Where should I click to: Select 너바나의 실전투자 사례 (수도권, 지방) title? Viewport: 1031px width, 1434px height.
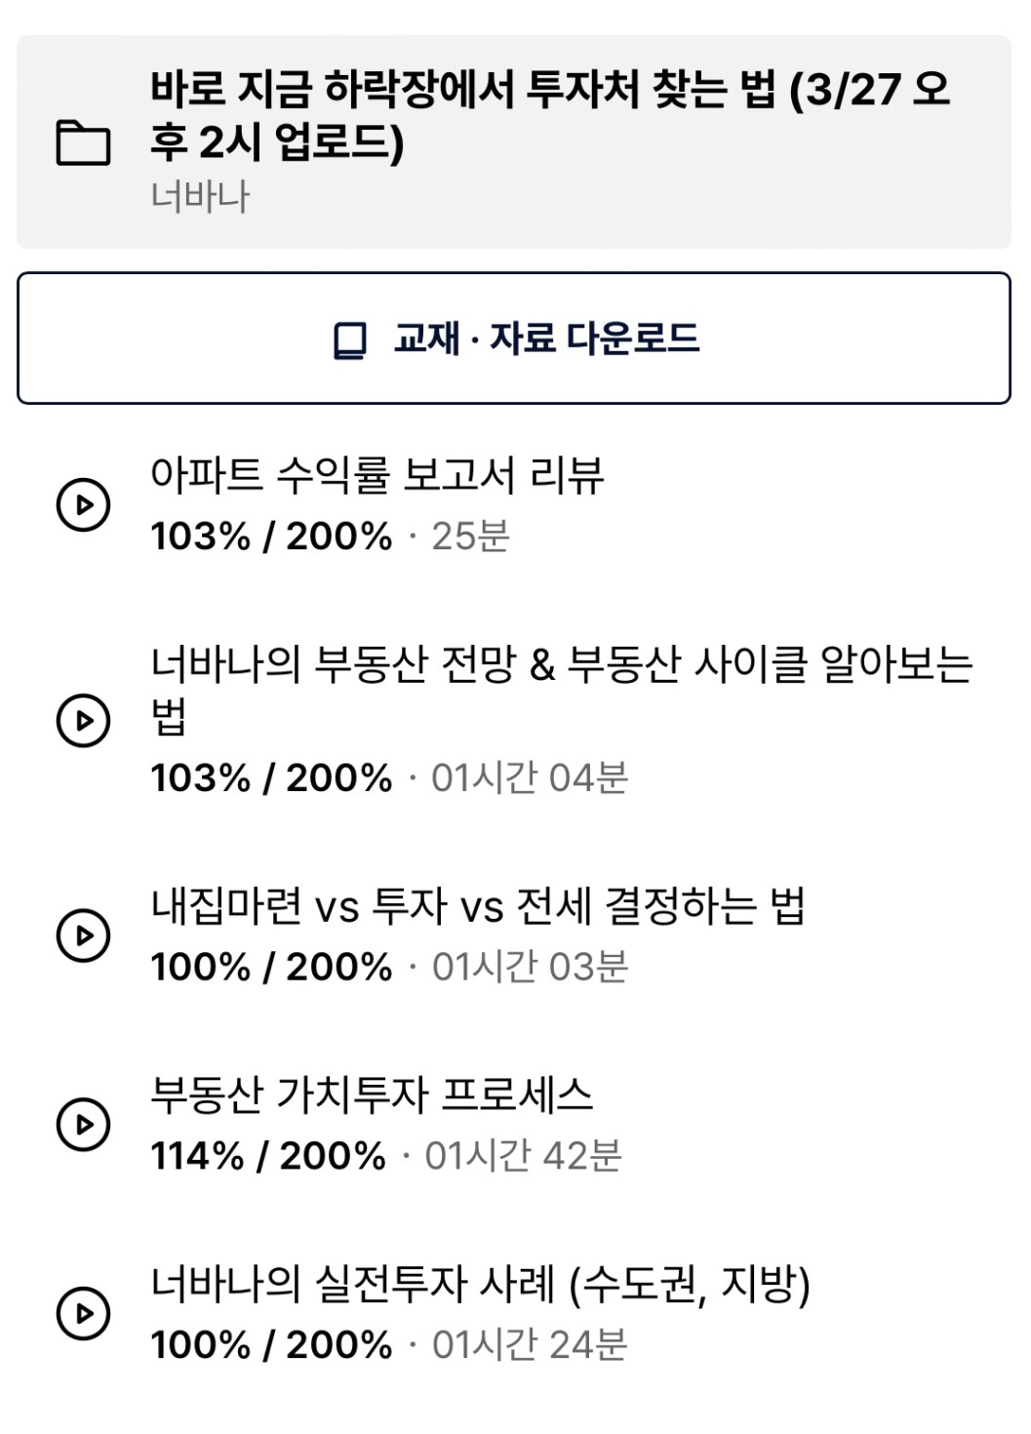pos(480,1284)
